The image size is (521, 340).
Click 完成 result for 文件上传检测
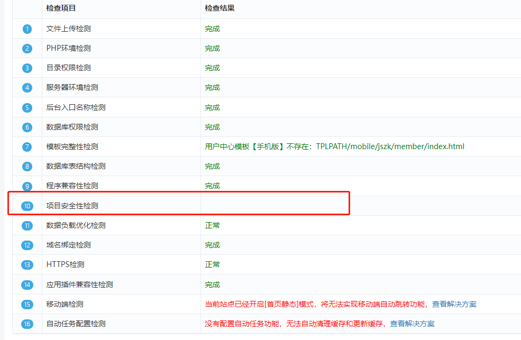[212, 29]
